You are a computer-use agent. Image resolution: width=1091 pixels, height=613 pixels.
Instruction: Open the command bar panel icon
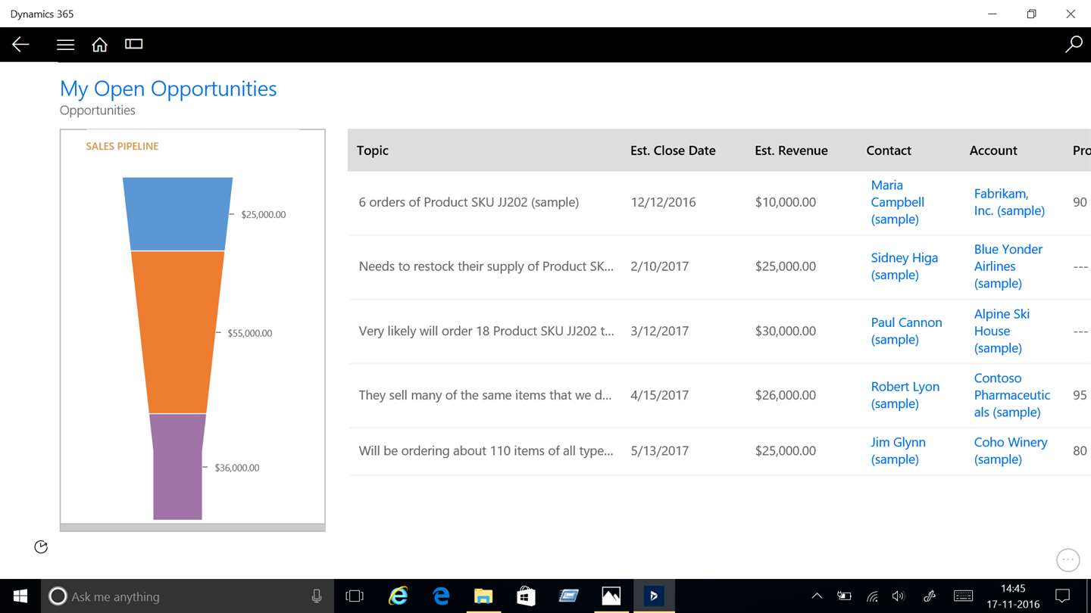click(x=134, y=44)
